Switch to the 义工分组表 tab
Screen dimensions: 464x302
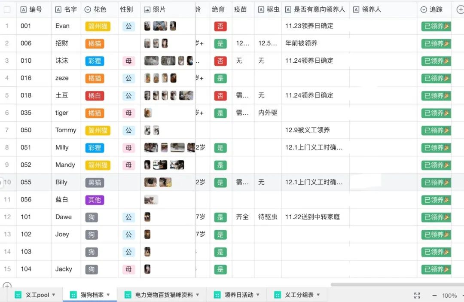click(299, 295)
